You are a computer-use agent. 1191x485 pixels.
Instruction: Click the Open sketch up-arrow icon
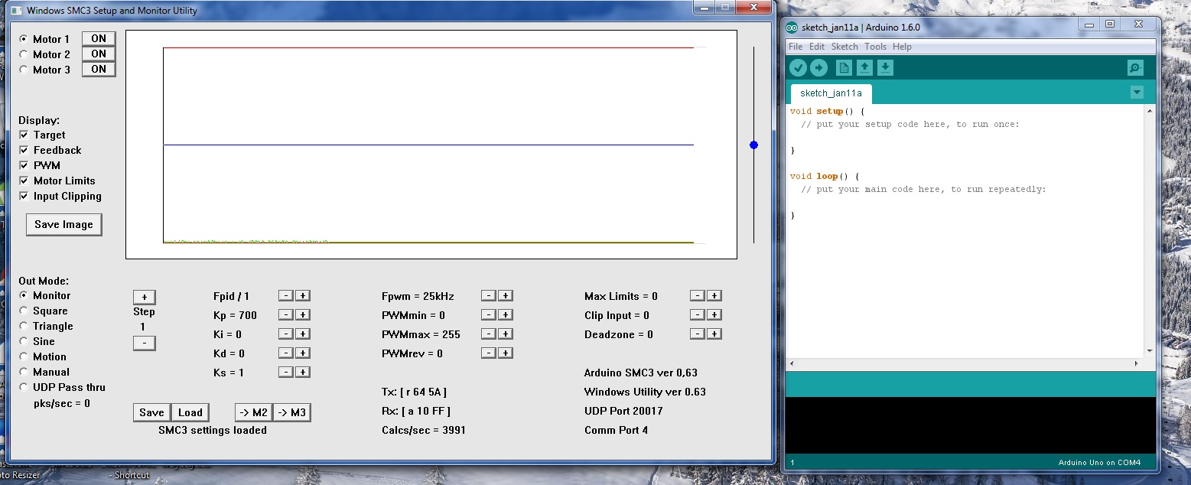pos(864,68)
